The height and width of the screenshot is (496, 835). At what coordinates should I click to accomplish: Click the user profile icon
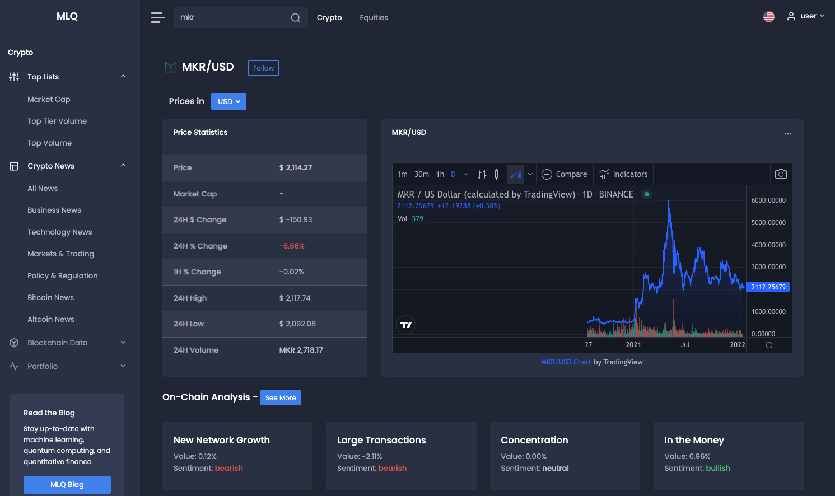(791, 16)
